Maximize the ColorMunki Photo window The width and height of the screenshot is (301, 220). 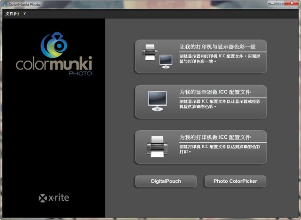(281, 3)
